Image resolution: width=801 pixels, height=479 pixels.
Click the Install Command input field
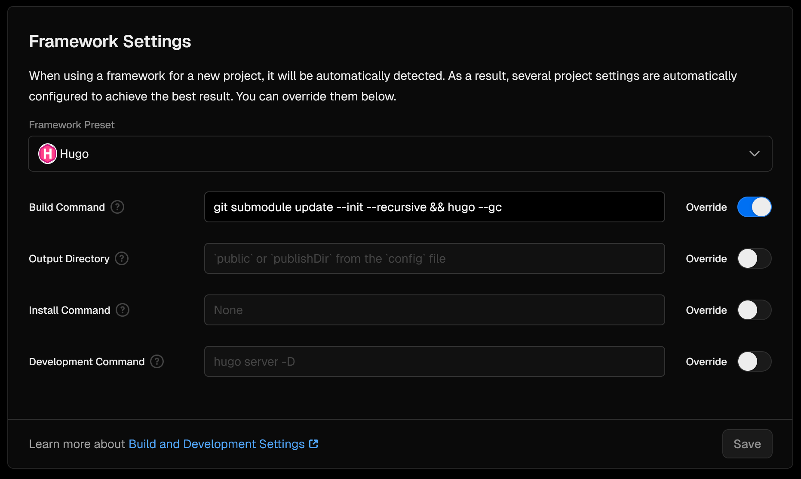(x=435, y=310)
